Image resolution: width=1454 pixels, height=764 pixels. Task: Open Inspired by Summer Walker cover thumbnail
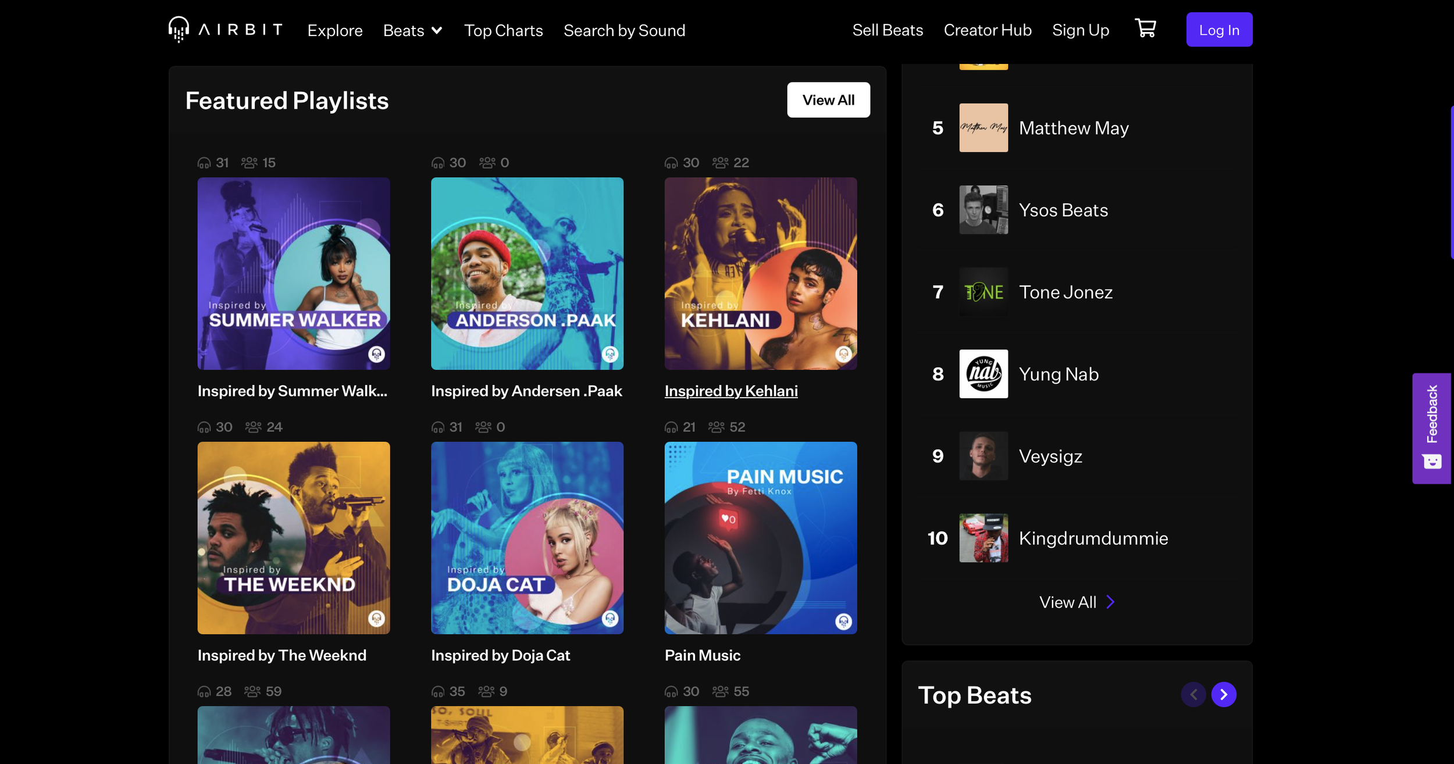294,273
